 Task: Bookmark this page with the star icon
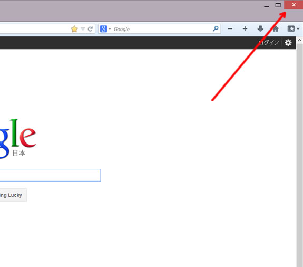(x=74, y=29)
